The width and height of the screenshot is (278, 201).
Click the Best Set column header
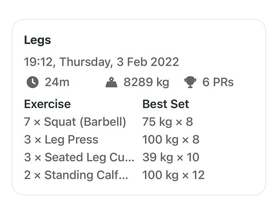165,104
